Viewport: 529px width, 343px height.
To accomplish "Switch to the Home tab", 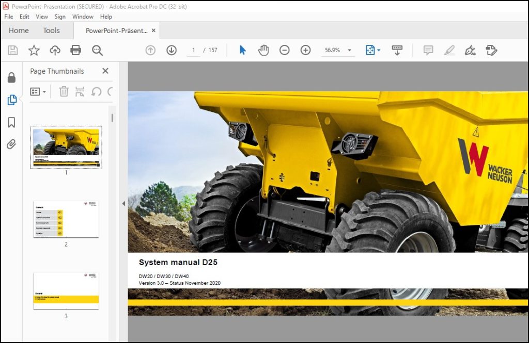I will click(19, 30).
